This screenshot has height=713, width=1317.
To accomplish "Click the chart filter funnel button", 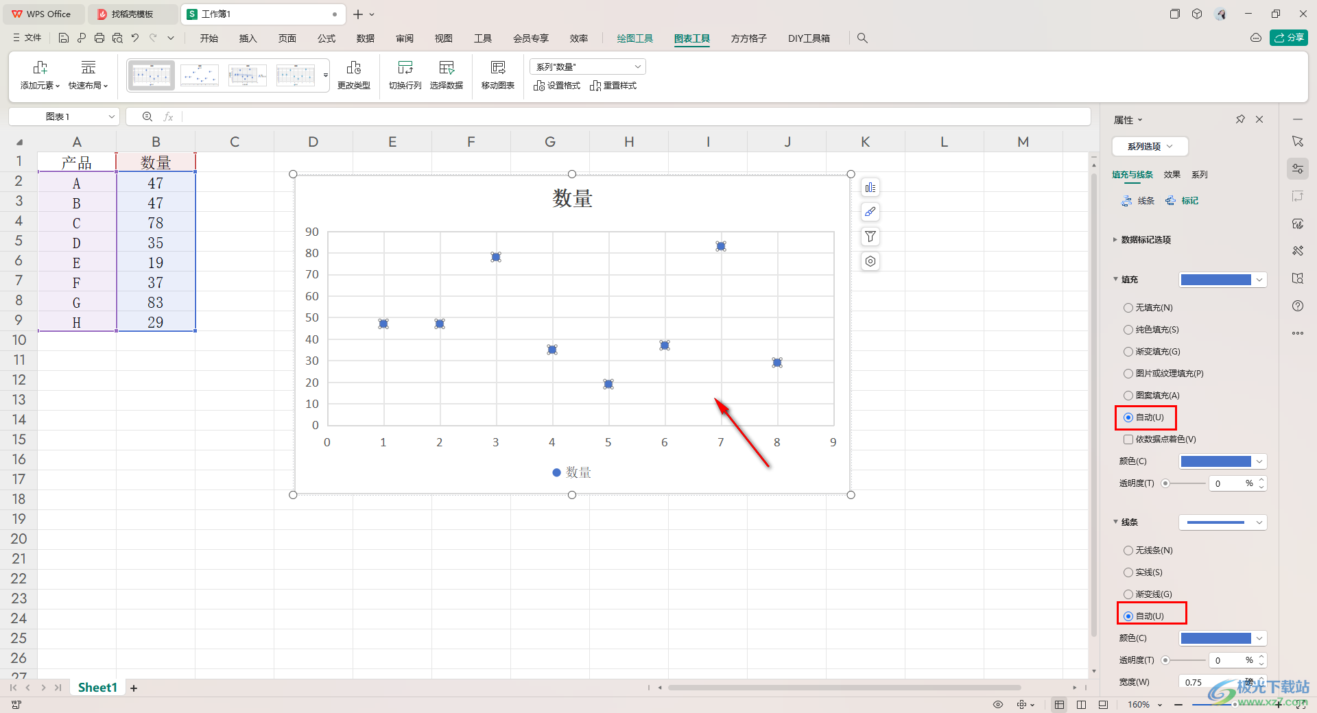I will point(870,237).
